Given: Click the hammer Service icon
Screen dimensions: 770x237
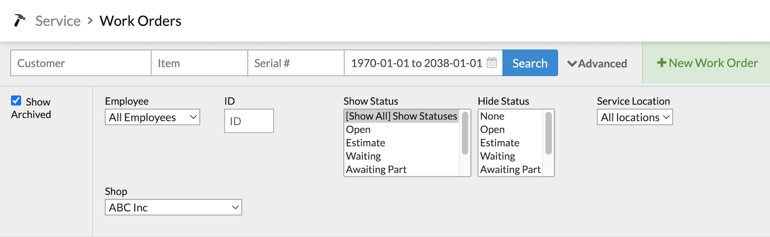Looking at the screenshot, I should click(20, 21).
